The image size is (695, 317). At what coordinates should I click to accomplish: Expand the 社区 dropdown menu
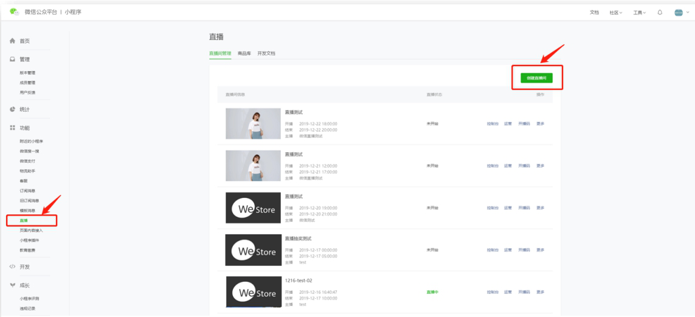click(x=615, y=12)
